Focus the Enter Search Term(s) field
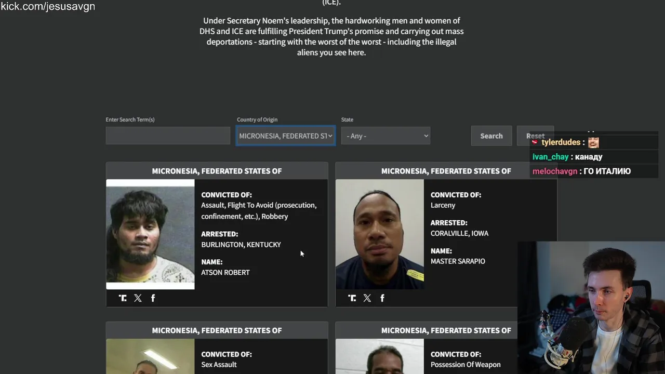This screenshot has width=665, height=374. coord(168,136)
